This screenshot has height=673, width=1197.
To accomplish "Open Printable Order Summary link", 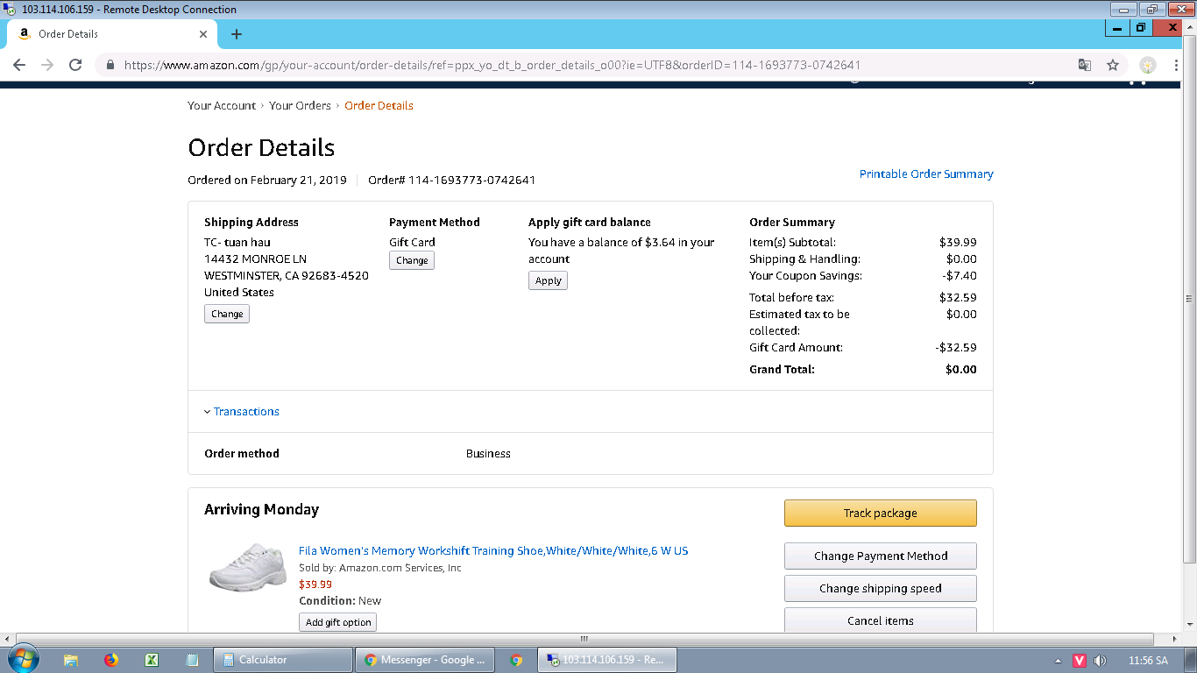I will tap(925, 174).
